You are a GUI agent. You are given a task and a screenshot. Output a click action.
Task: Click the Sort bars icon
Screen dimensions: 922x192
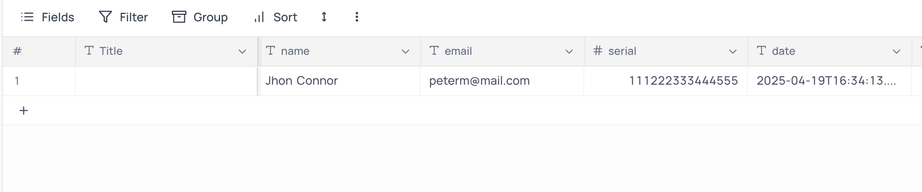point(259,17)
